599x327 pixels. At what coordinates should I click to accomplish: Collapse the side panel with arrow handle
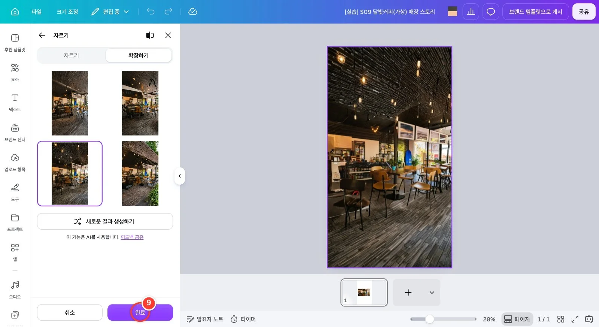(180, 176)
